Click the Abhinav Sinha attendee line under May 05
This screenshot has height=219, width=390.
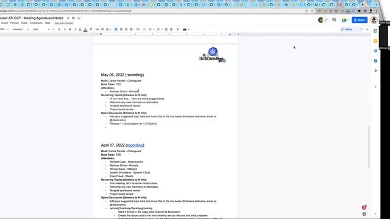coord(124,91)
